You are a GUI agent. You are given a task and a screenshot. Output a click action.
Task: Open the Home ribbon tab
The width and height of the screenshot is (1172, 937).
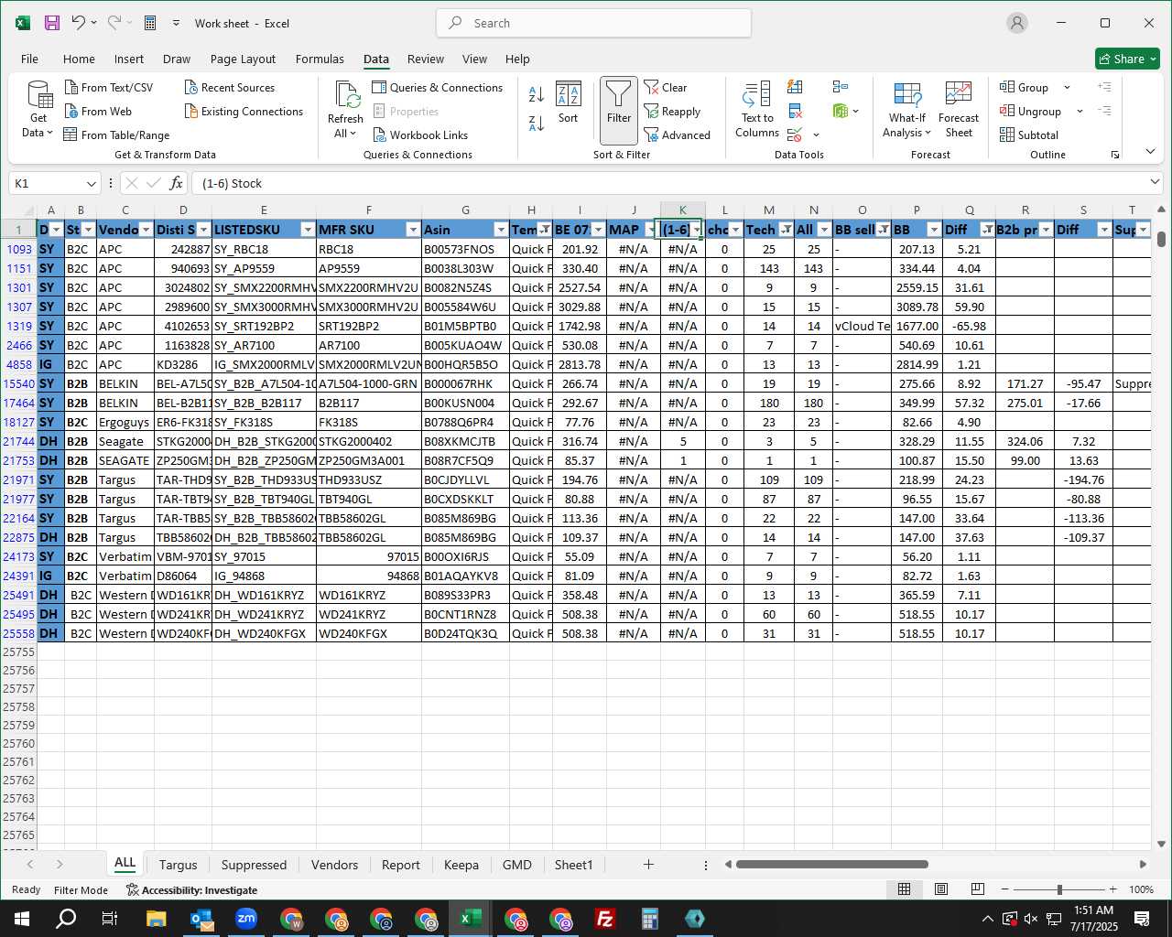coord(79,59)
